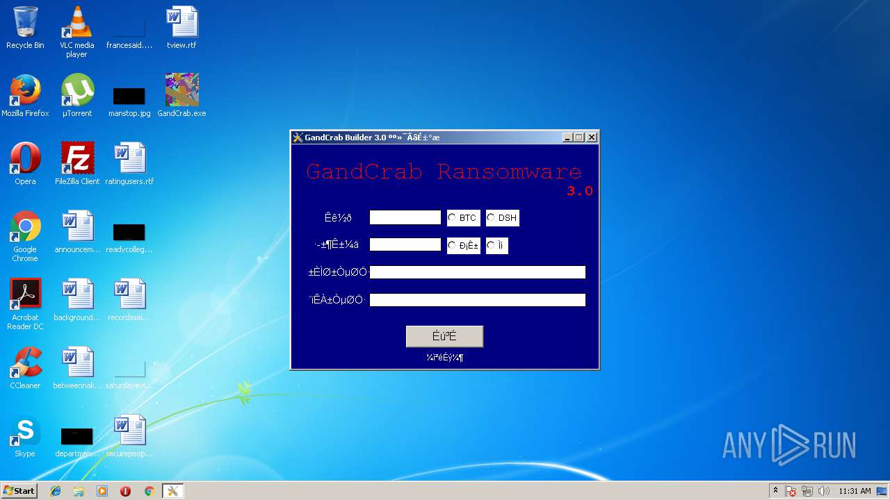This screenshot has width=890, height=500.
Task: Focus the Êê½ð input field
Action: pyautogui.click(x=405, y=217)
